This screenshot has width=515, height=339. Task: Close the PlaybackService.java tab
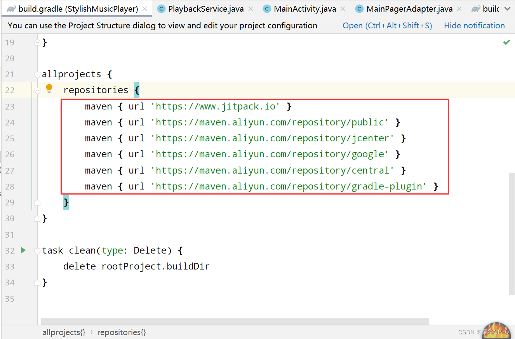tap(251, 9)
